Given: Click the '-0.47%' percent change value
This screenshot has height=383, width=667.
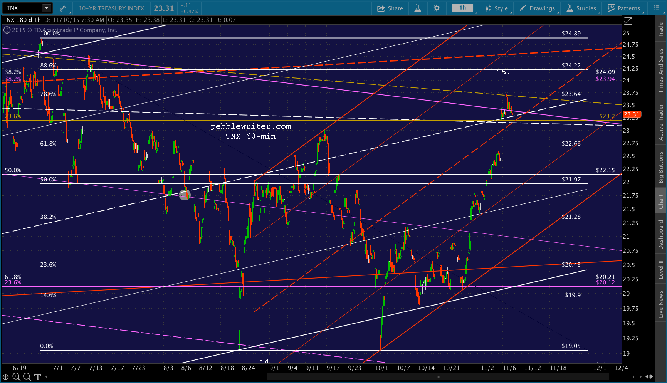Looking at the screenshot, I should coord(190,12).
